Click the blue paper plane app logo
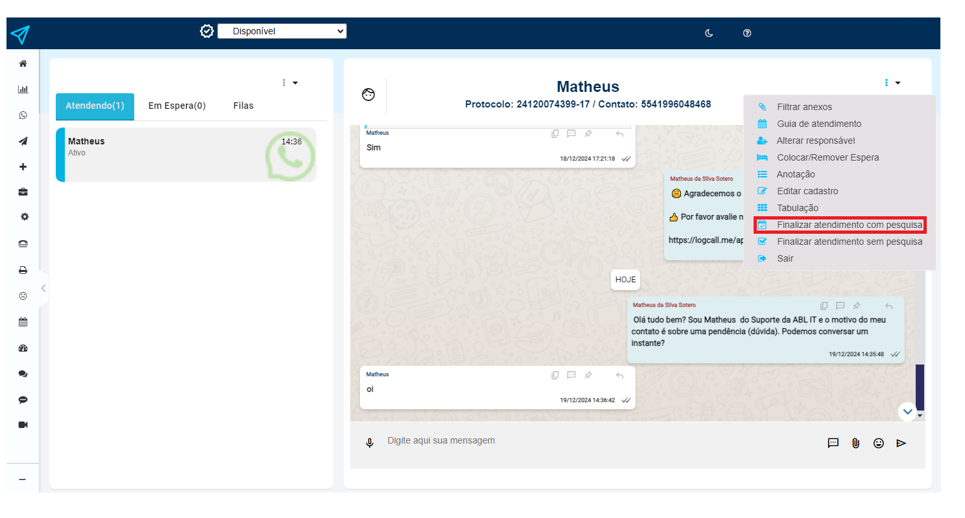 coord(20,34)
